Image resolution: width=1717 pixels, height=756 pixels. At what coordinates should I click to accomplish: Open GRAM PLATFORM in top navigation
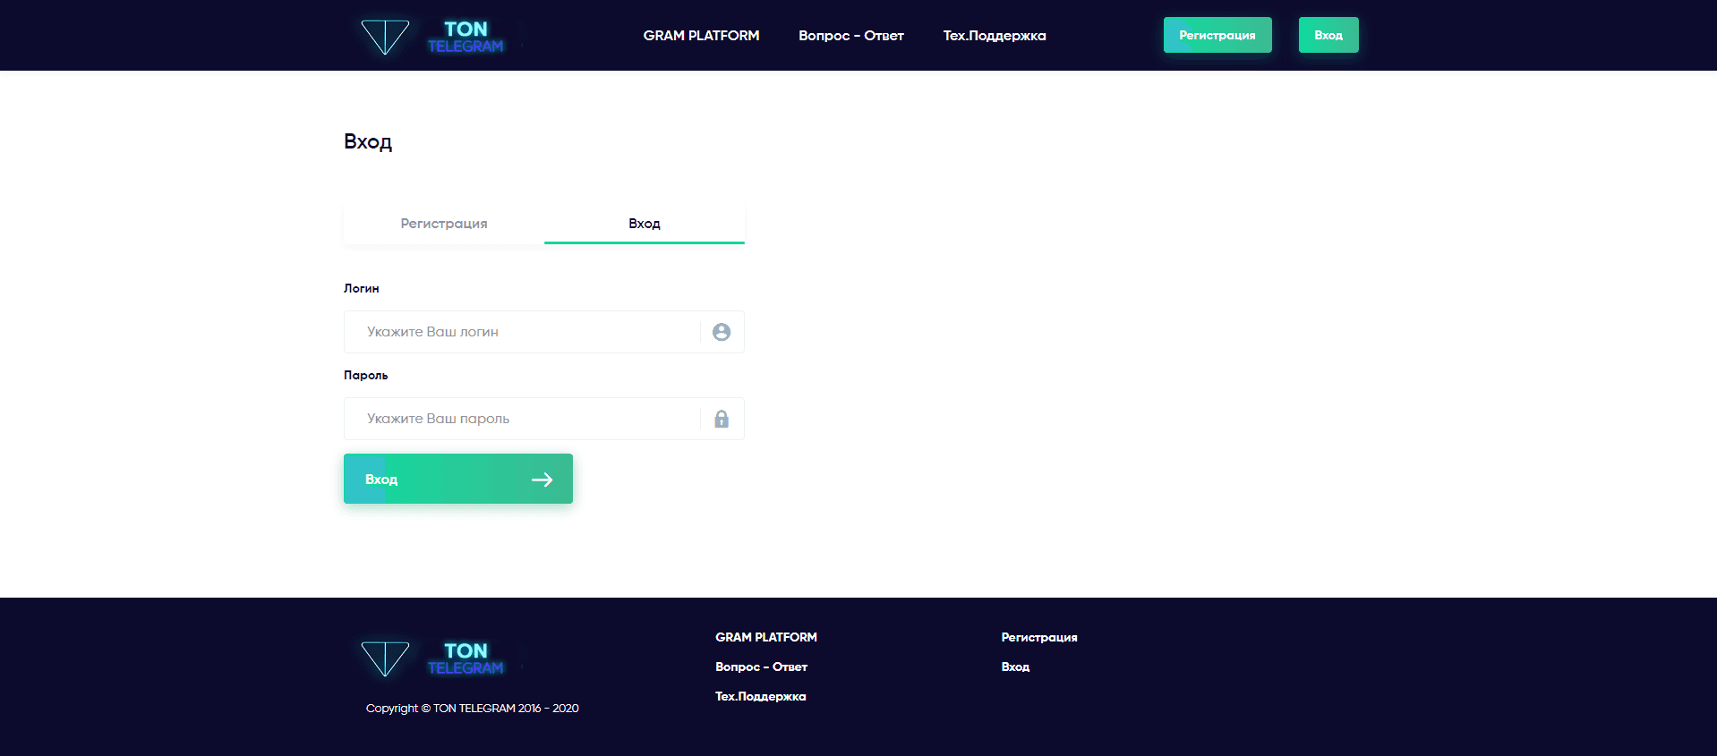pyautogui.click(x=701, y=36)
